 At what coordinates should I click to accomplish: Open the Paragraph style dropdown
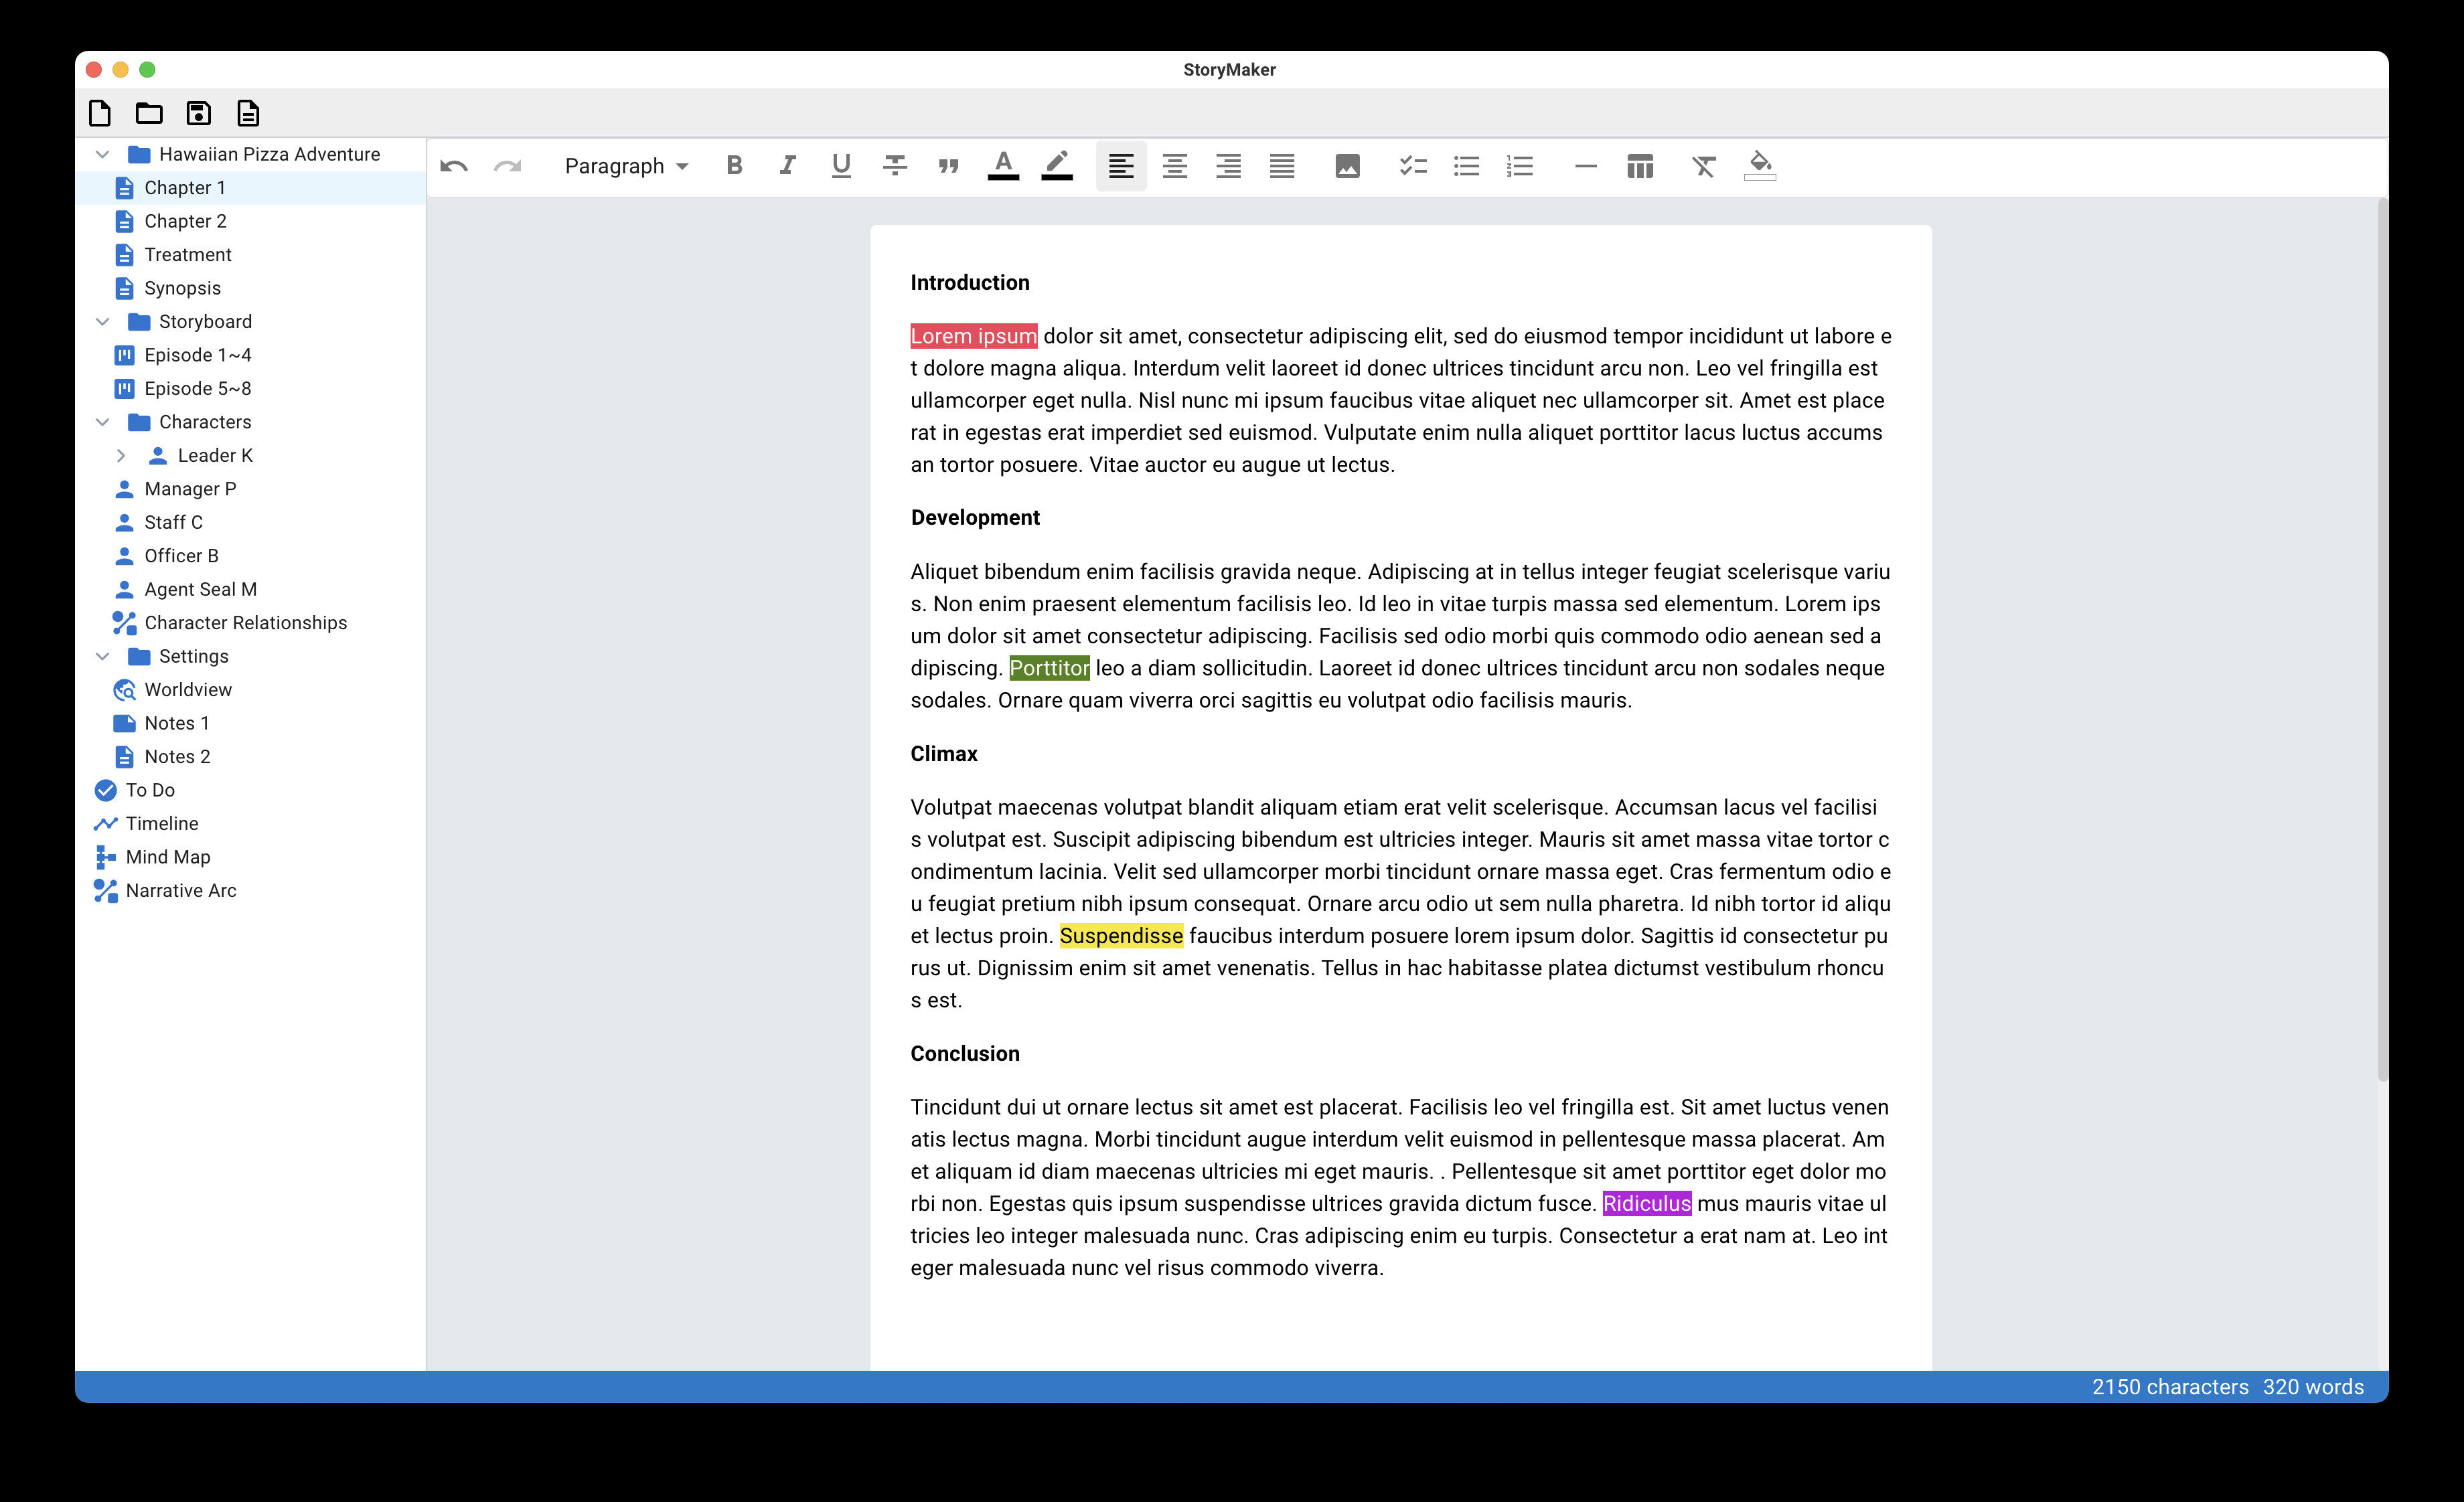point(625,166)
